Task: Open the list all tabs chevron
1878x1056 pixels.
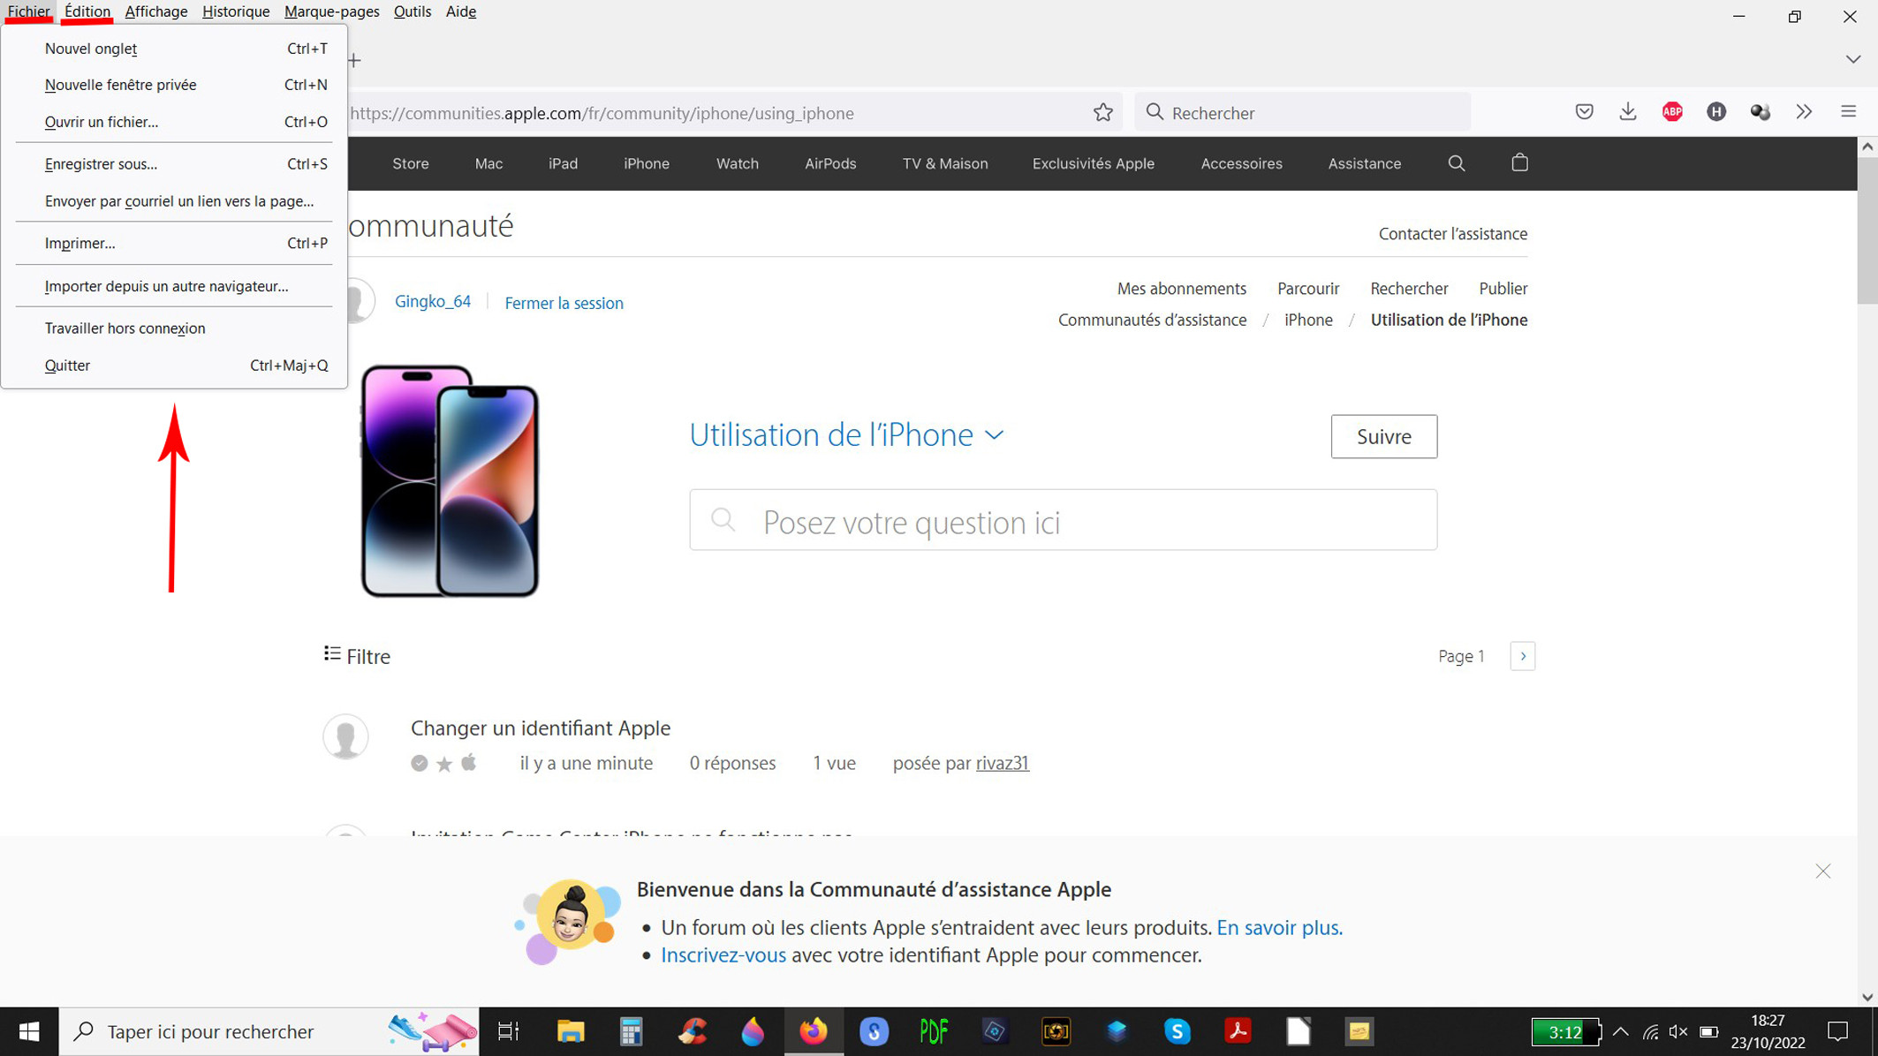Action: pyautogui.click(x=1852, y=60)
